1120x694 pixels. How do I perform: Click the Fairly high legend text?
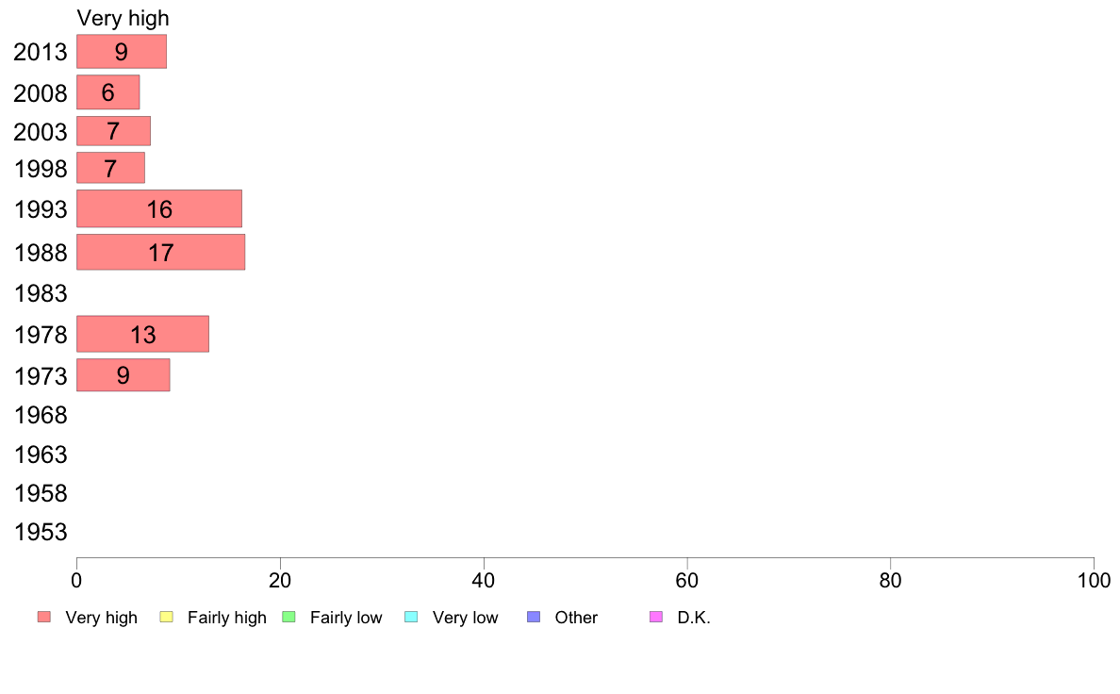(x=226, y=618)
